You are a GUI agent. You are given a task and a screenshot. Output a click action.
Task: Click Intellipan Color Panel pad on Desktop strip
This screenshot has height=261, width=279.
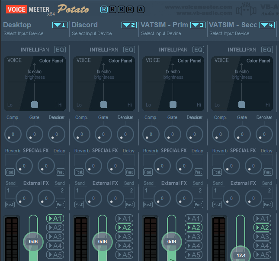click(x=35, y=83)
